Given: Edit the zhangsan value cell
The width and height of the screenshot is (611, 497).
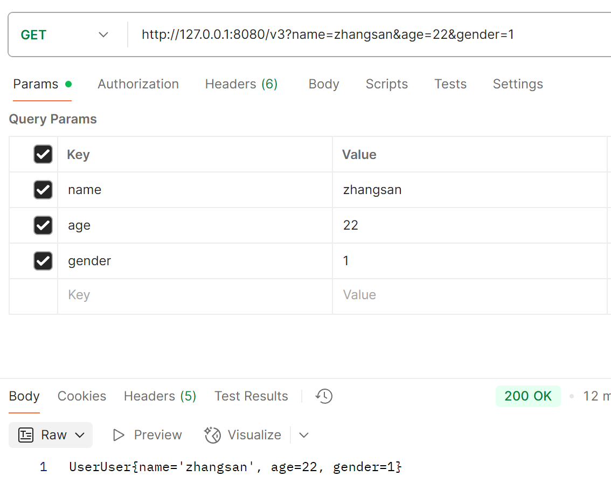Looking at the screenshot, I should [x=469, y=190].
